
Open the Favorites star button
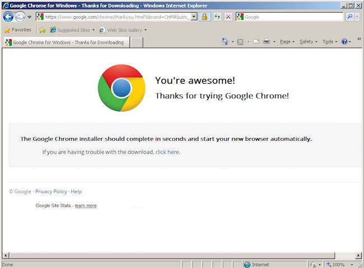[18, 30]
